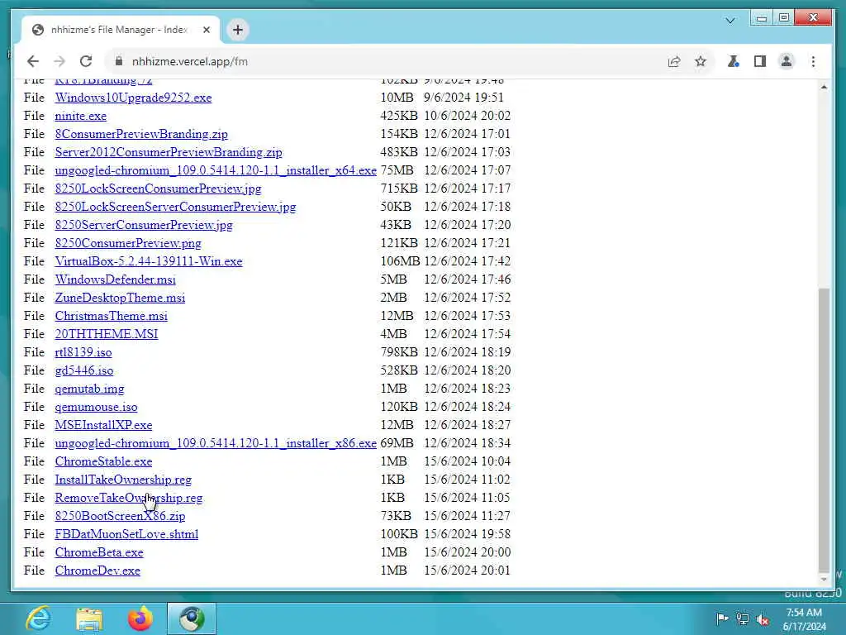
Task: Select the nhhizme's File Manager tab
Action: point(121,30)
